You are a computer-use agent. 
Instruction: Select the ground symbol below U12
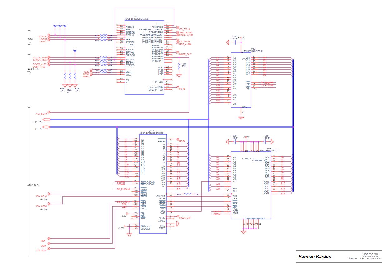[x=241, y=117]
